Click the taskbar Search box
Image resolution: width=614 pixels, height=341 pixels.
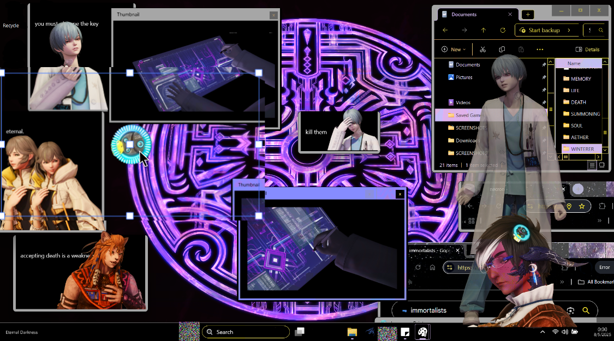pos(246,332)
